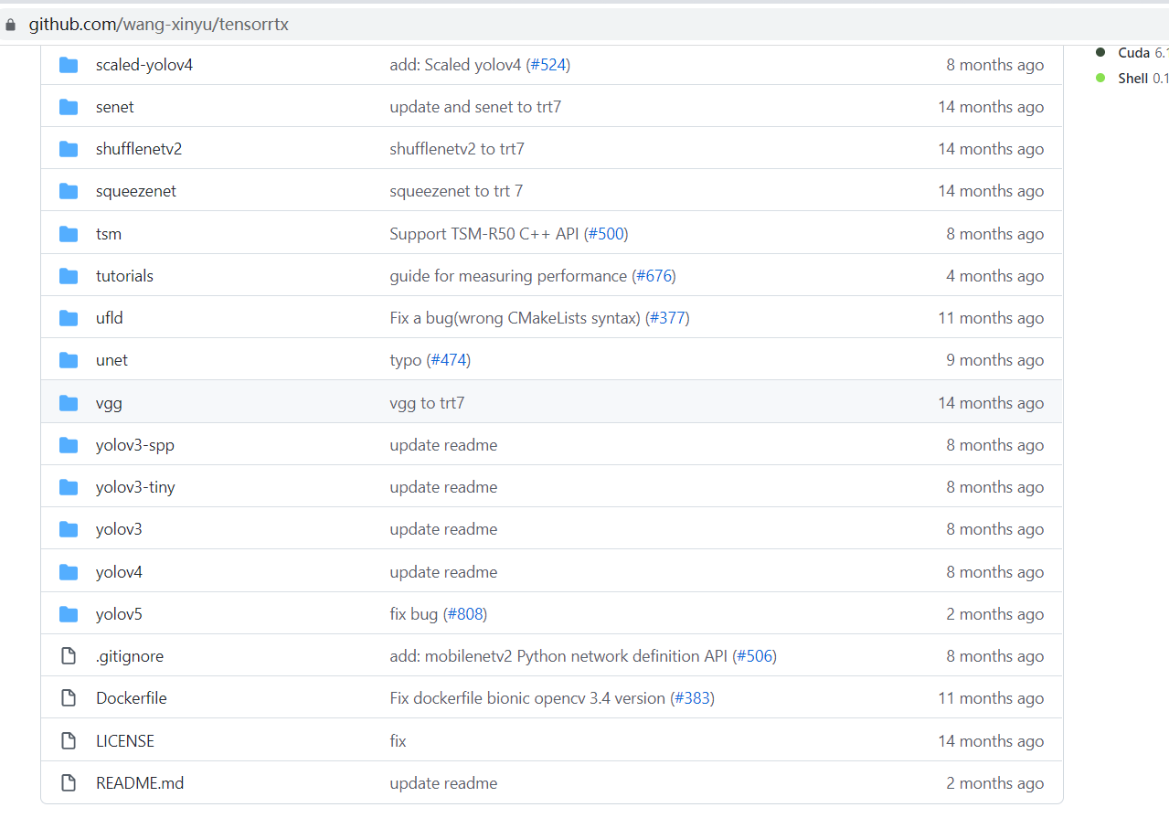Open commit 'squeezenet to trt 7'

click(x=456, y=191)
